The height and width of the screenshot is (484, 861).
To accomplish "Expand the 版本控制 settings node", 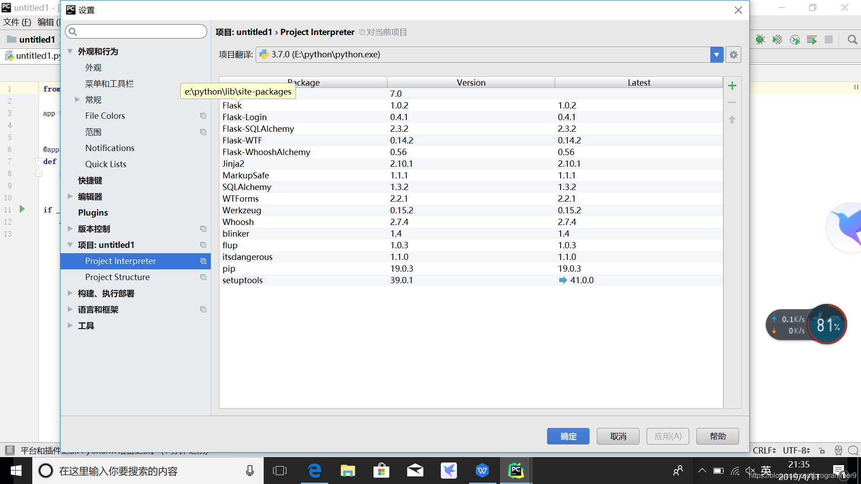I will coord(70,229).
